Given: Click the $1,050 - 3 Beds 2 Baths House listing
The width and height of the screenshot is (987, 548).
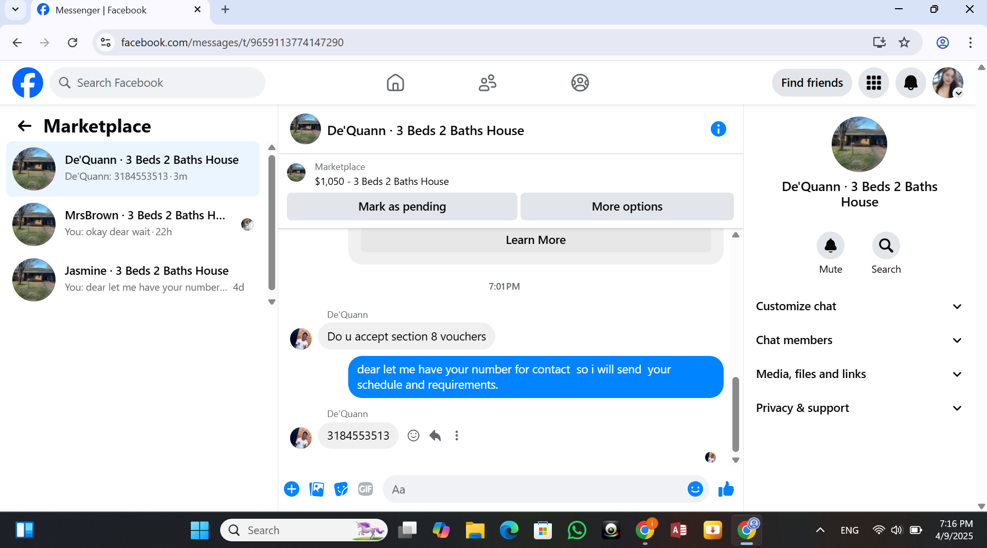Looking at the screenshot, I should [x=381, y=181].
